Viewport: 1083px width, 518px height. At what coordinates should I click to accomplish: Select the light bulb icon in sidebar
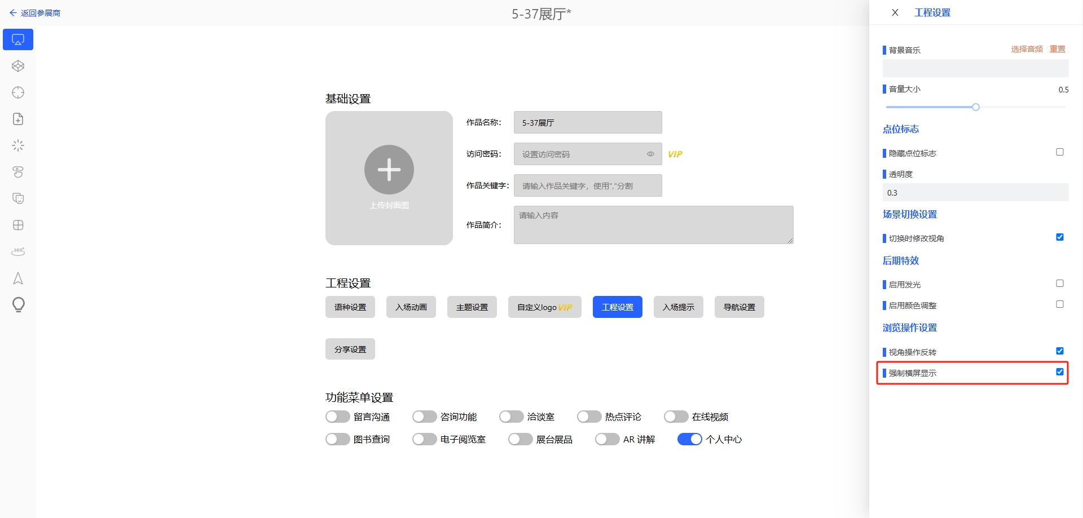(x=18, y=304)
